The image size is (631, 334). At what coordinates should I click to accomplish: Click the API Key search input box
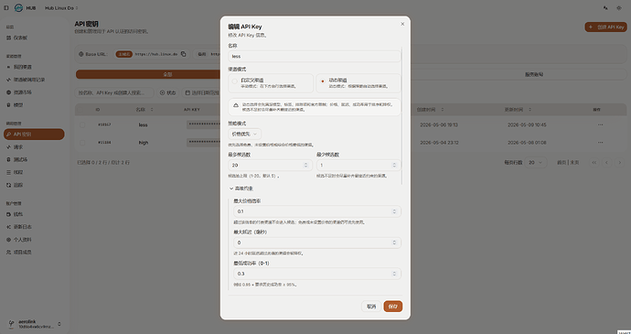(114, 92)
